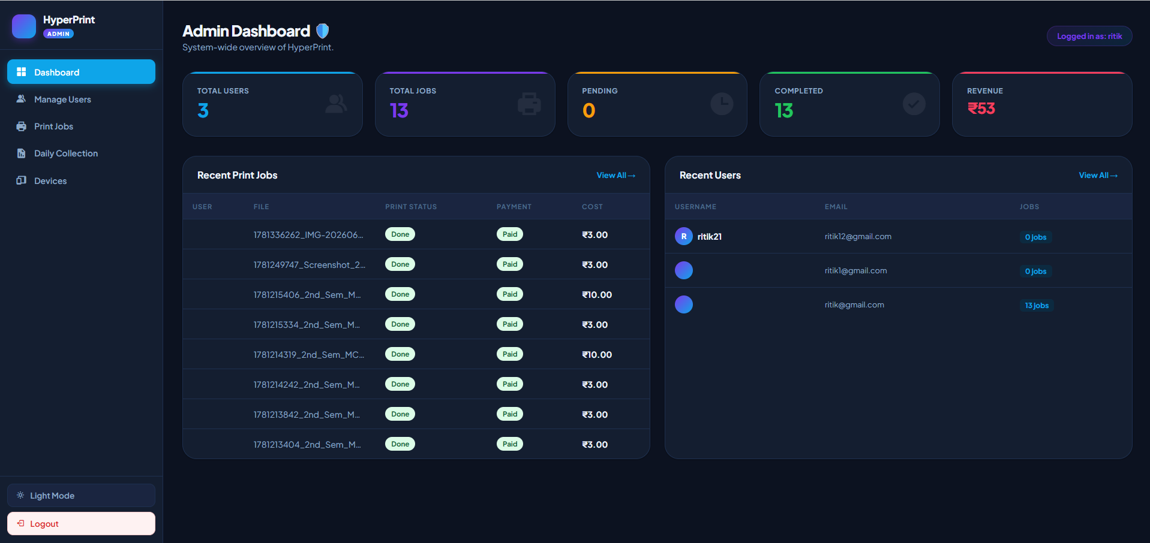1150x543 pixels.
Task: Click Done badge for 1781214319 row
Action: (x=400, y=354)
